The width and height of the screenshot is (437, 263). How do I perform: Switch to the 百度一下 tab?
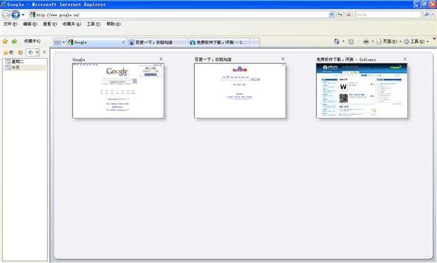point(157,42)
